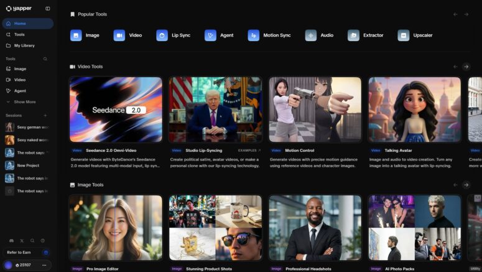Open the Motion Control thumbnail

(x=315, y=110)
